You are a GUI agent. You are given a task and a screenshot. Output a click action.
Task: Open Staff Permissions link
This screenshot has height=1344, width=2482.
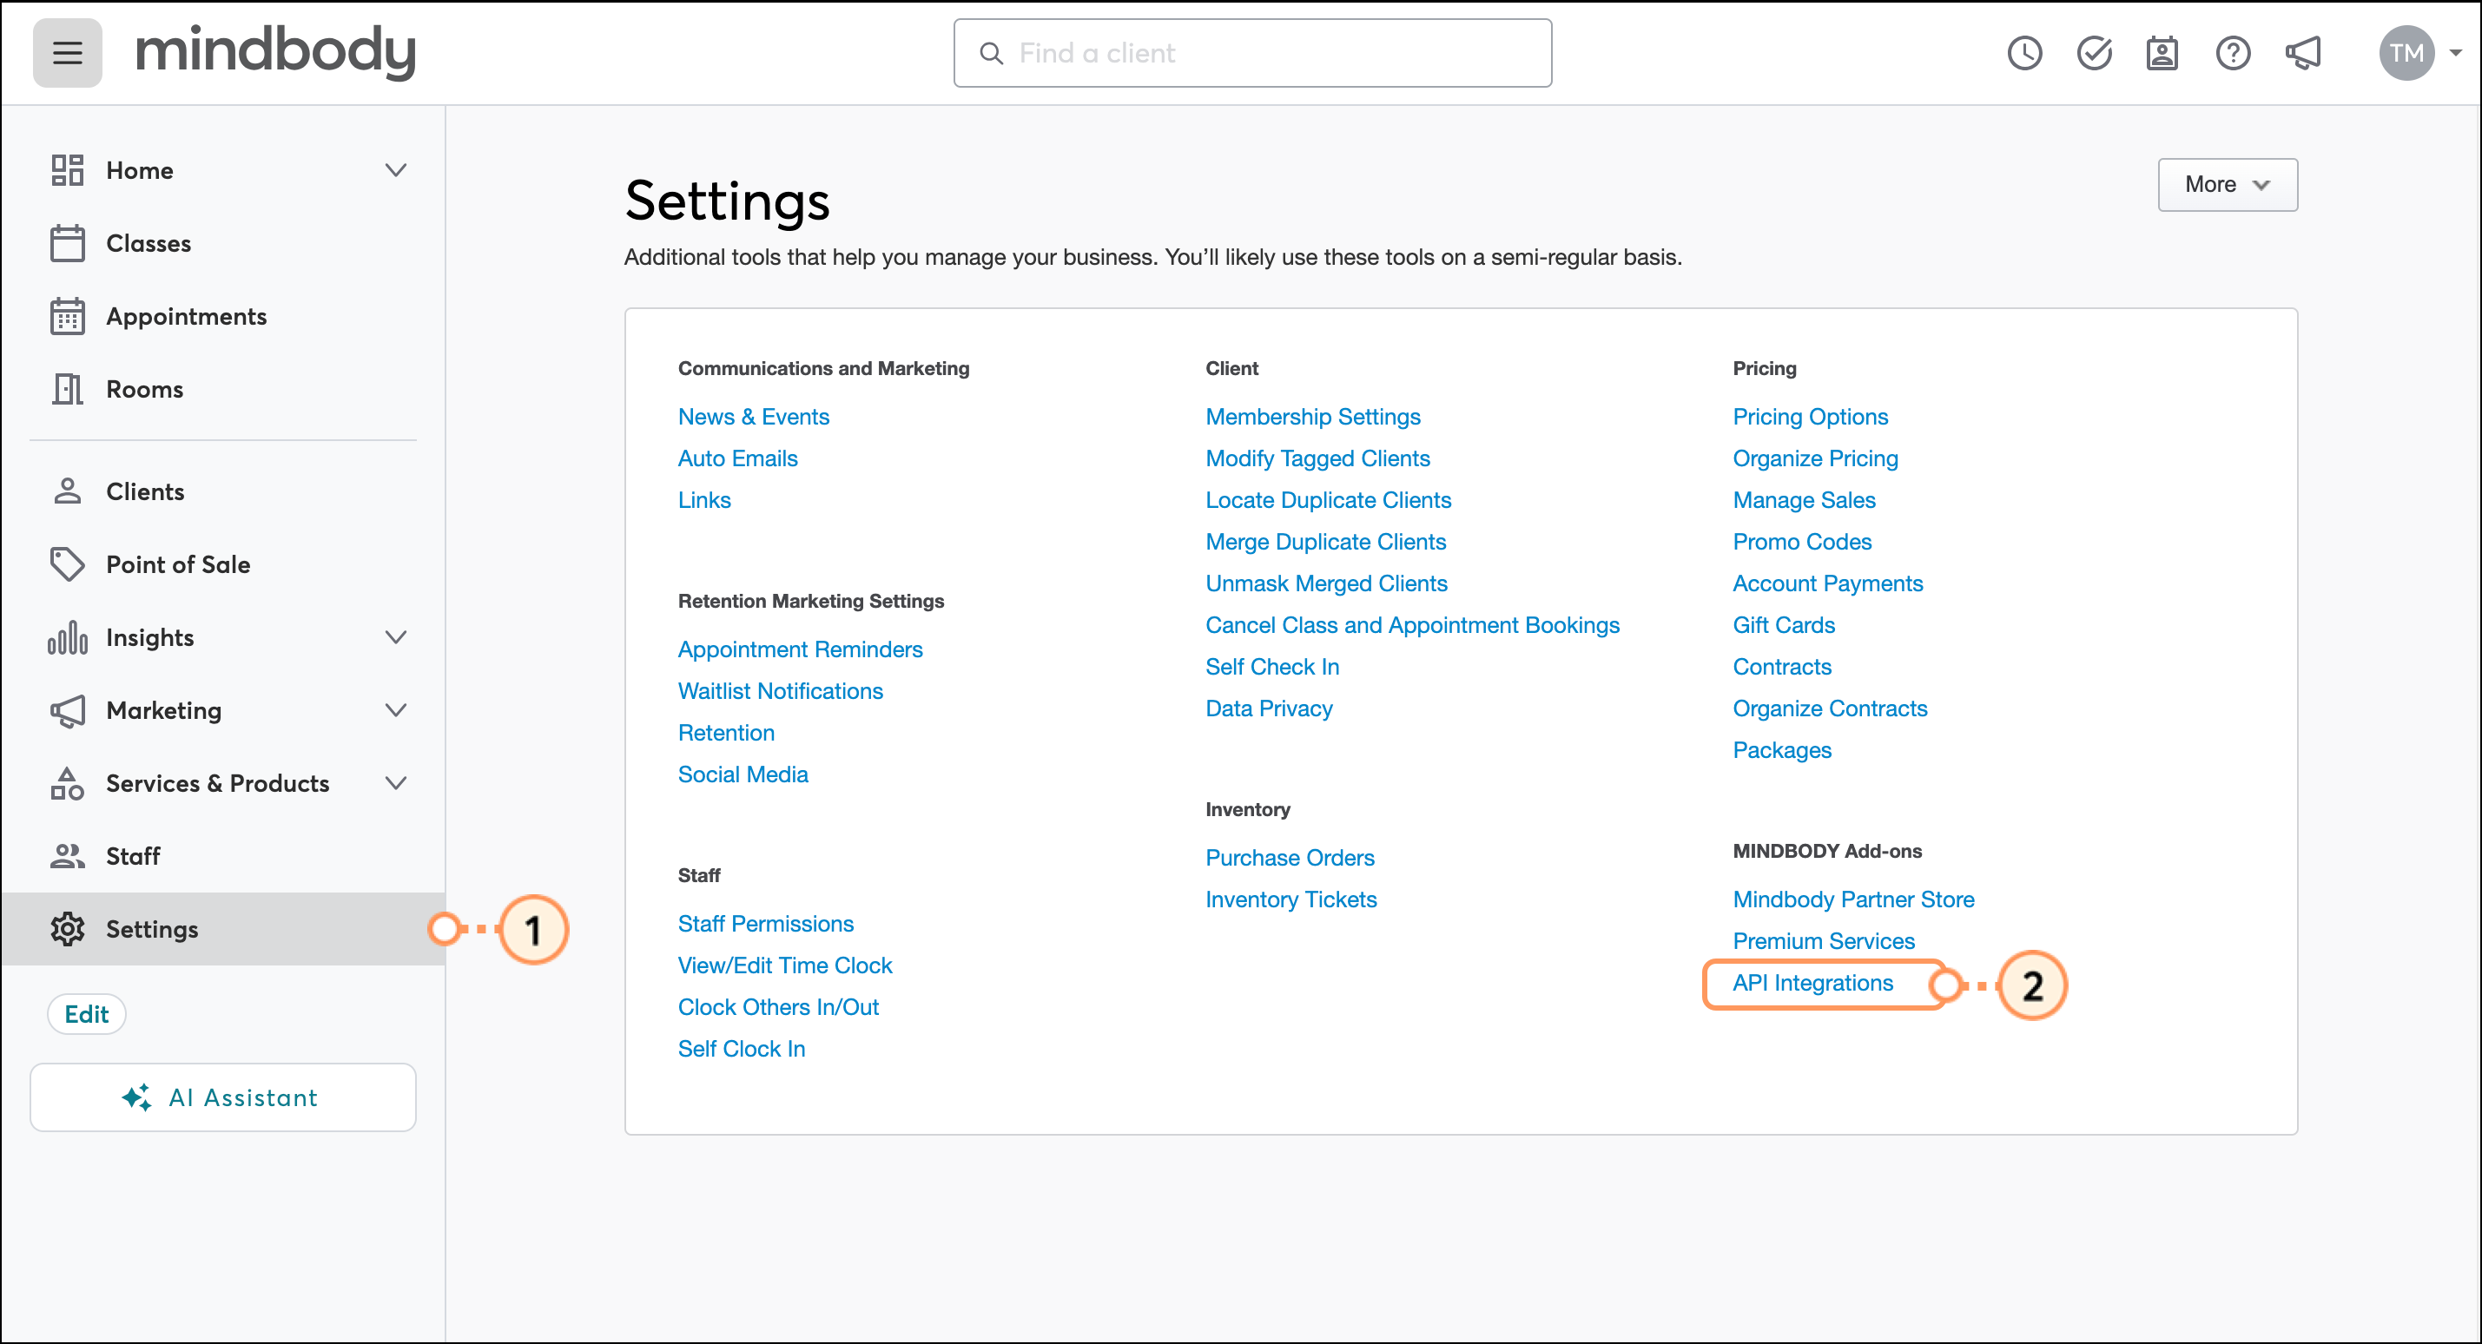coord(766,924)
